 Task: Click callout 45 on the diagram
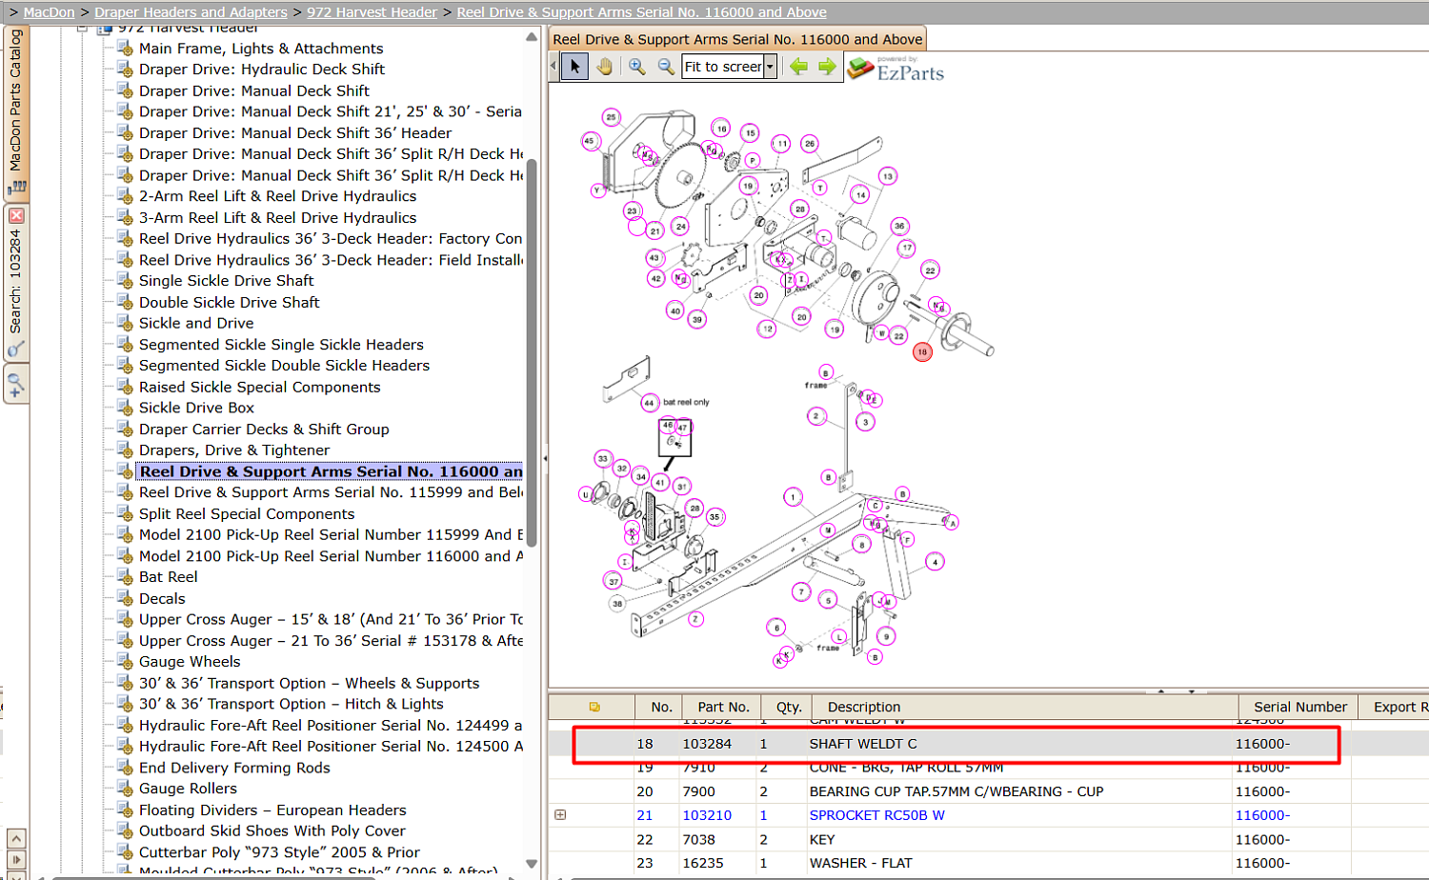[x=590, y=141]
